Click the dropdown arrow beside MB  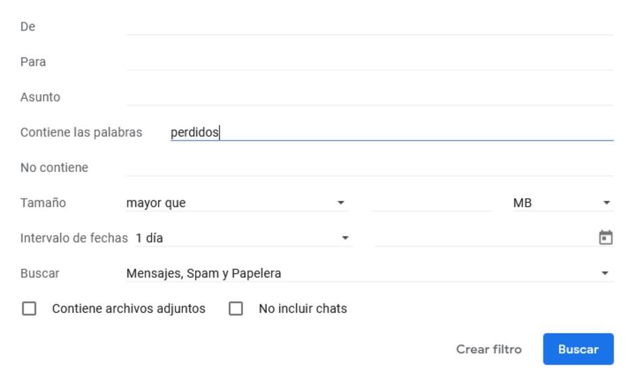606,203
